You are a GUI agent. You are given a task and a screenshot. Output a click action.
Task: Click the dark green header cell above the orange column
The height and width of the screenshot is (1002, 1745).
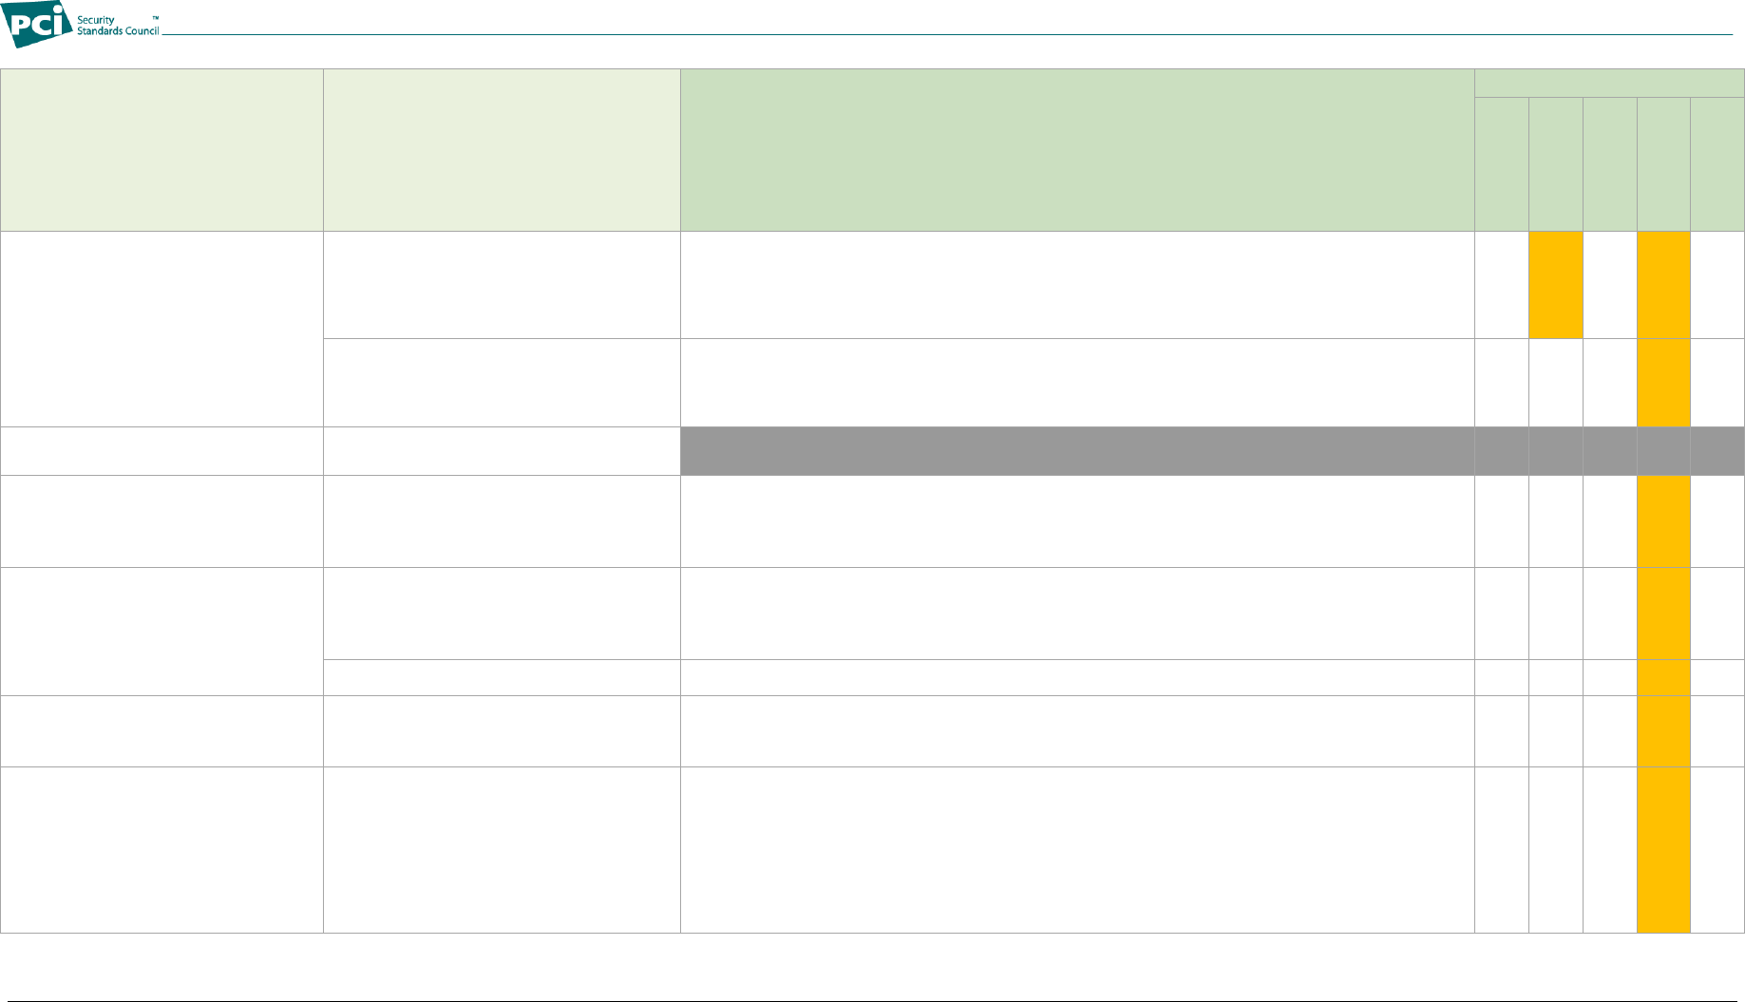[1663, 164]
